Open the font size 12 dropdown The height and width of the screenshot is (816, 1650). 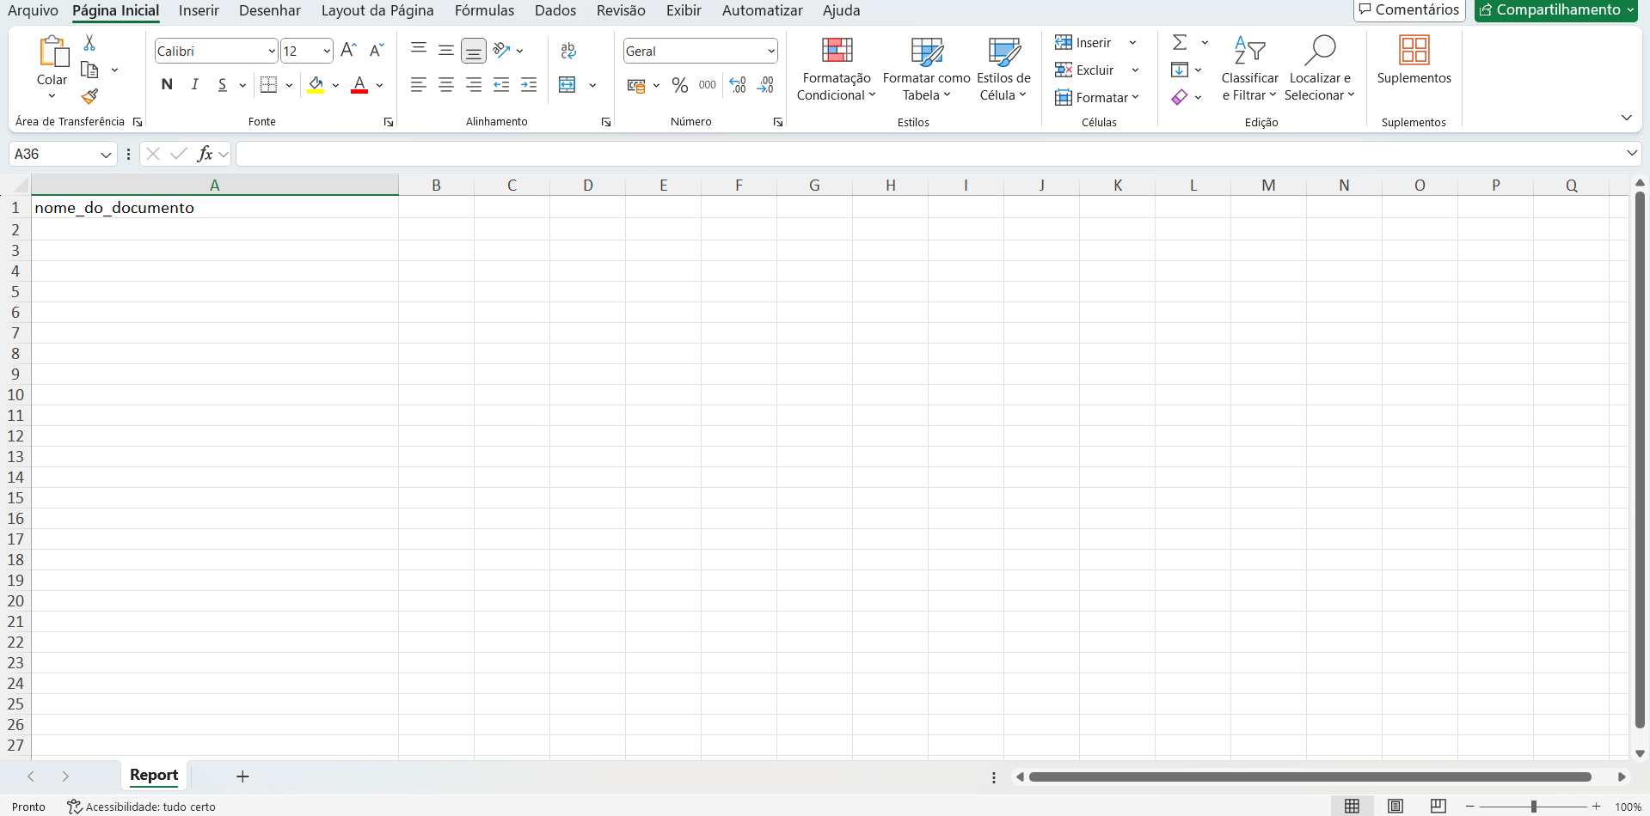pos(327,52)
